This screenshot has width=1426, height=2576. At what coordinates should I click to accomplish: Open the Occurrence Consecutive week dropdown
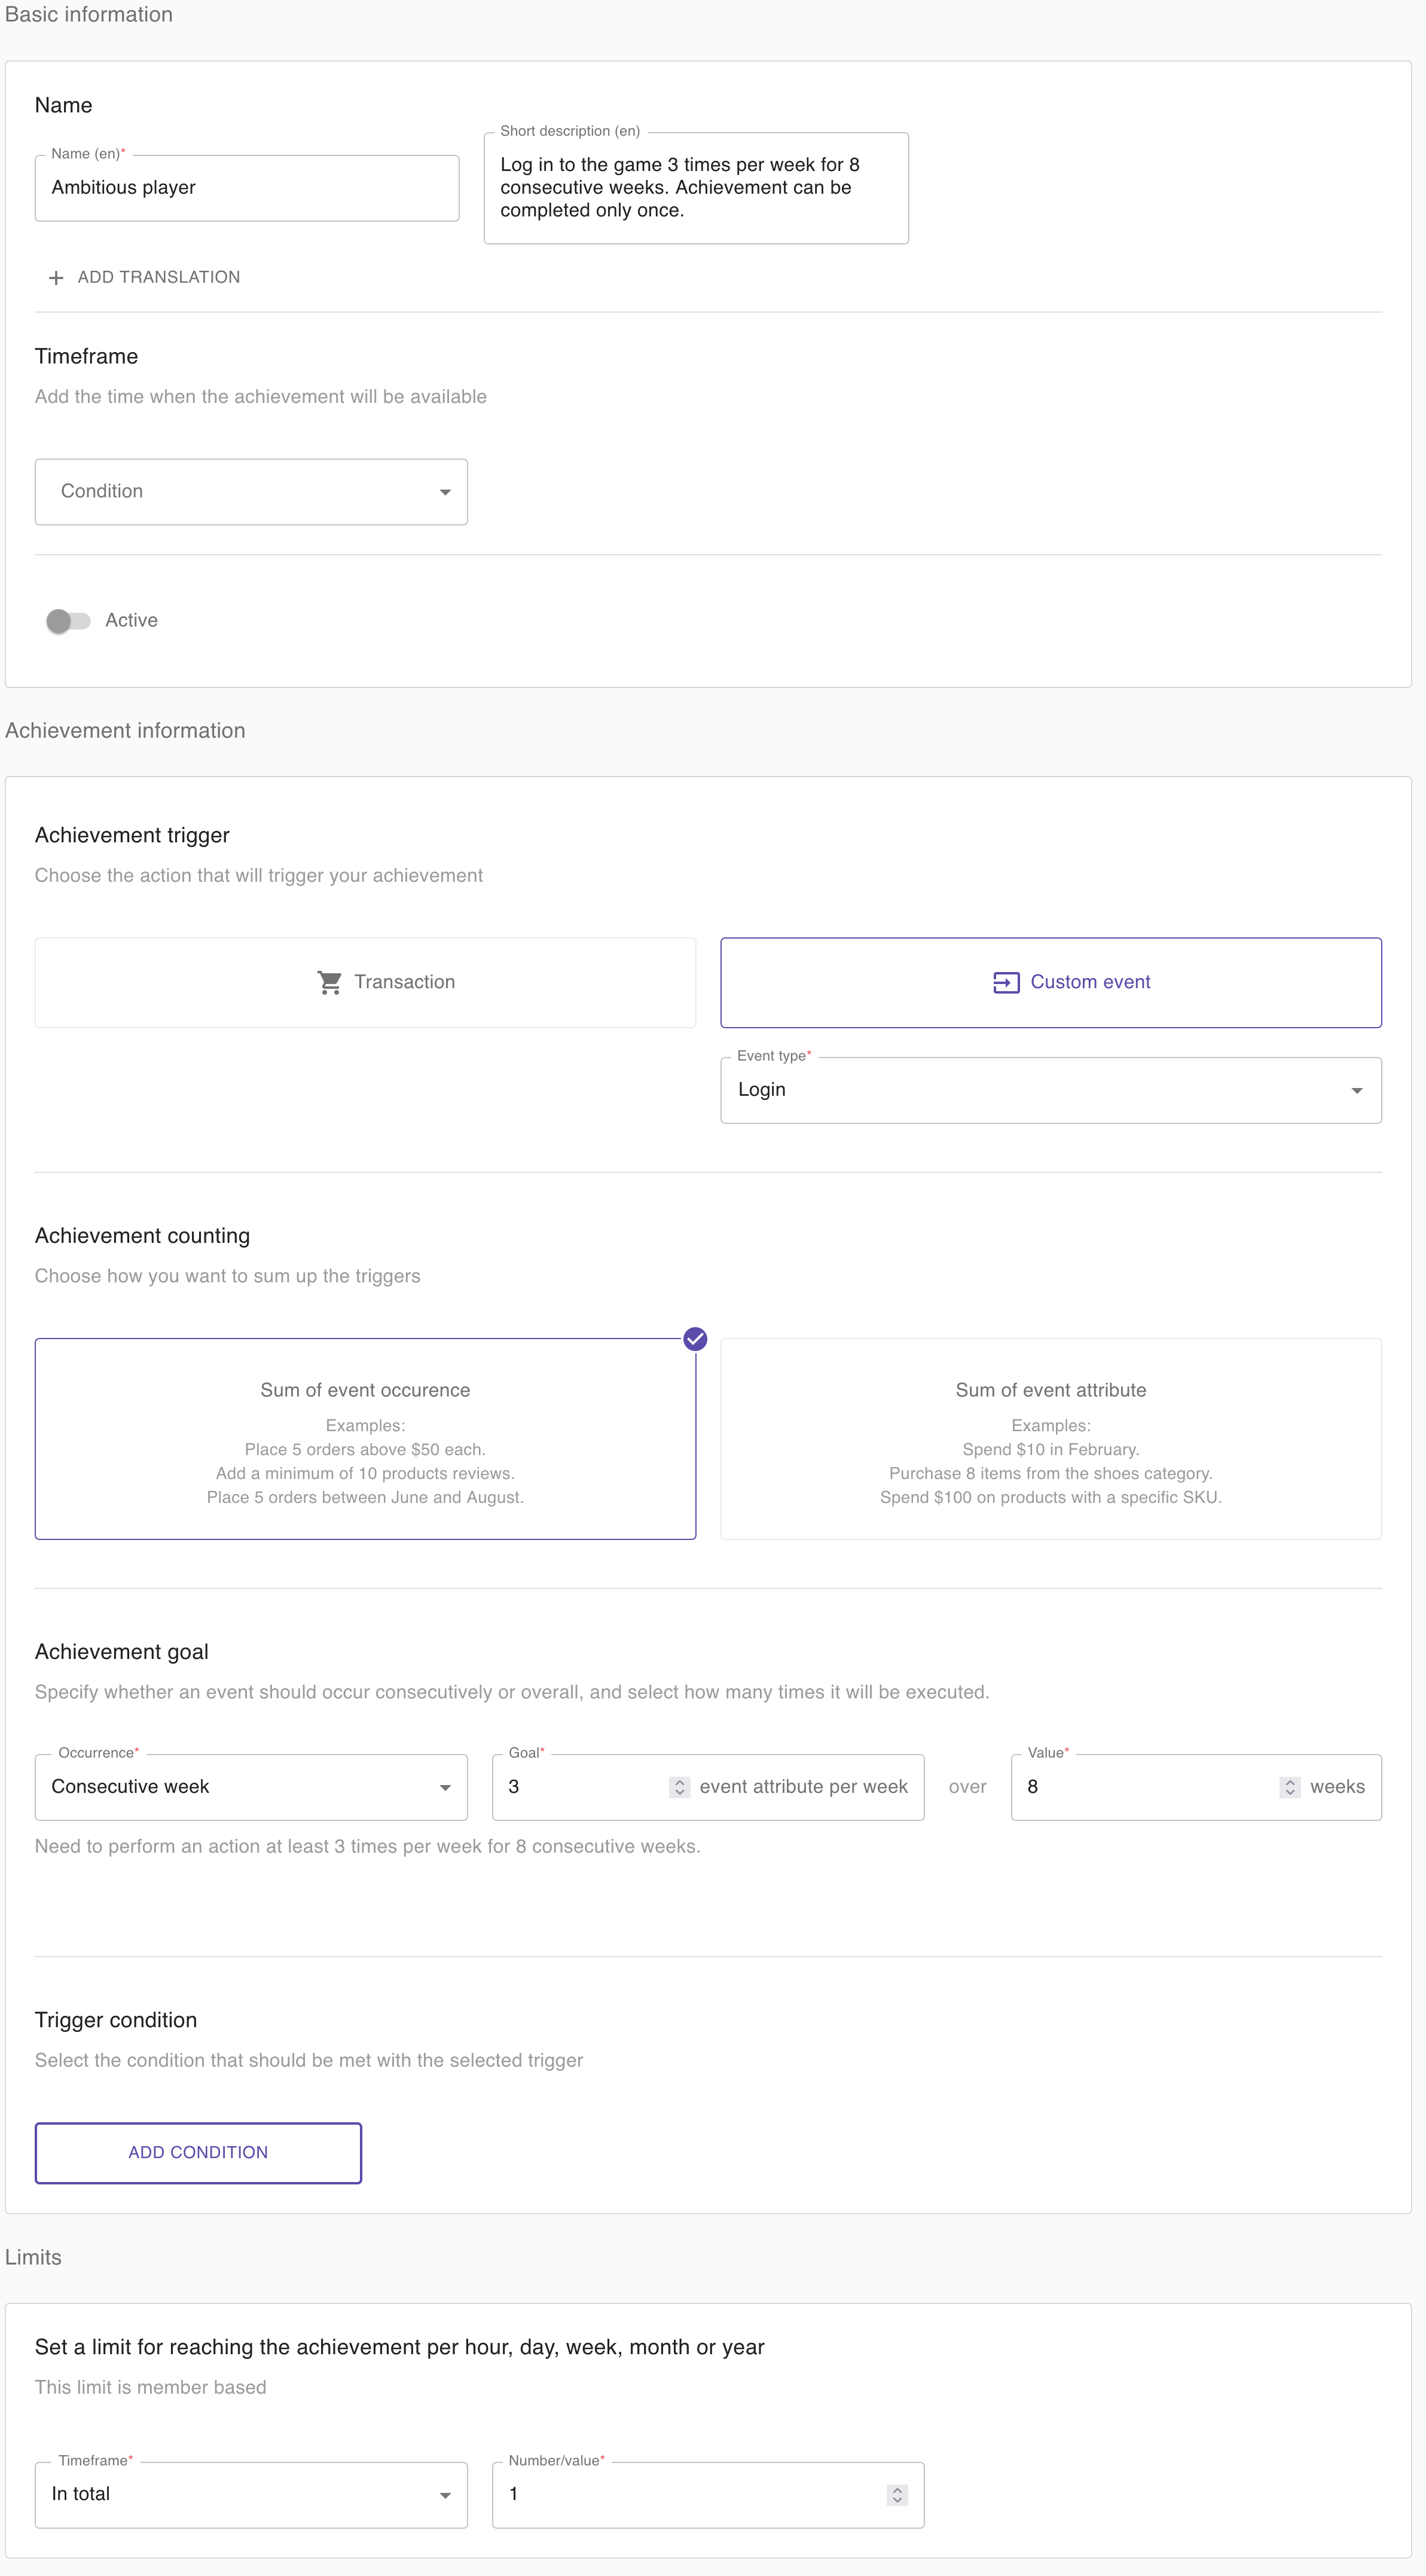click(x=251, y=1787)
